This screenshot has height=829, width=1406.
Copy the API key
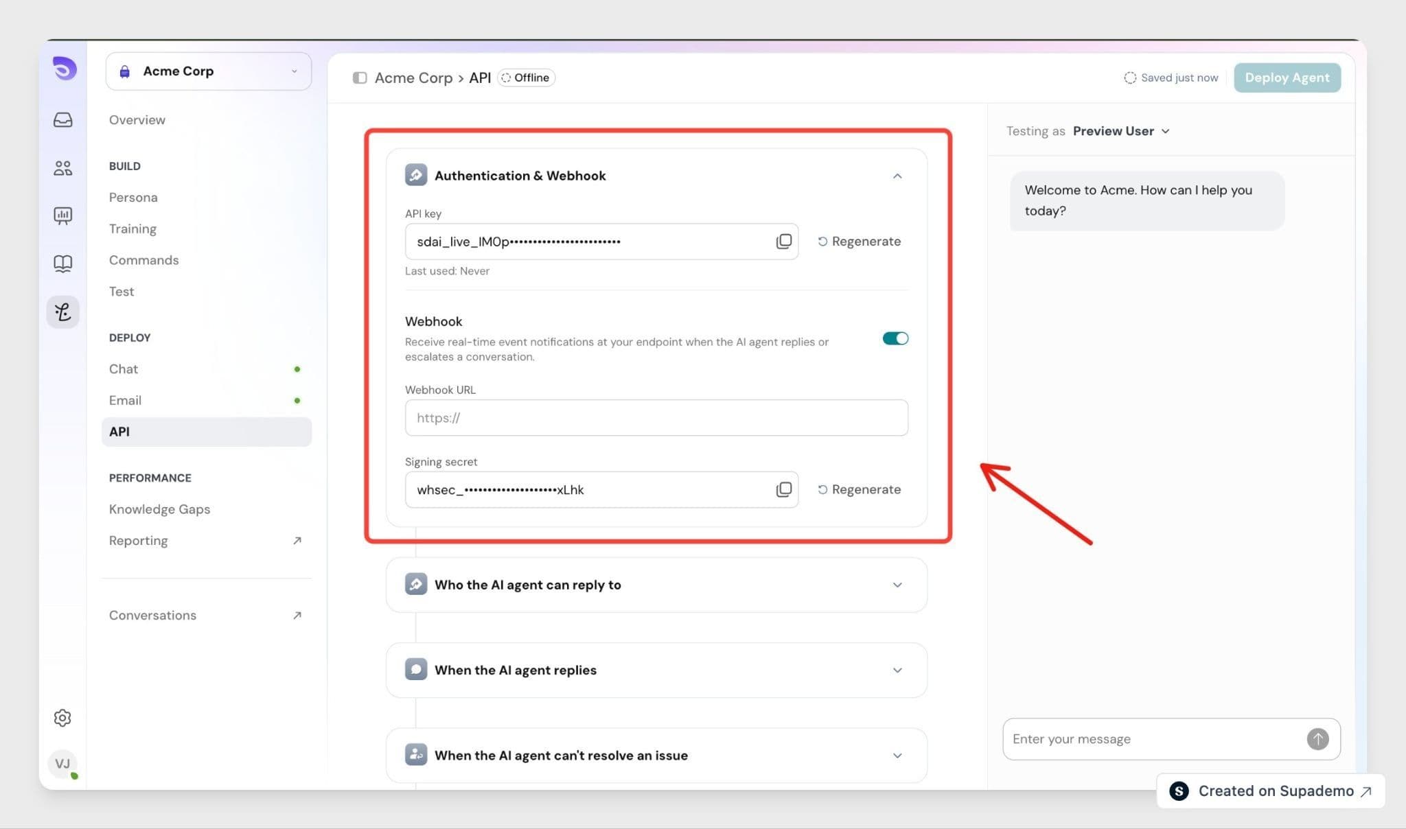pyautogui.click(x=783, y=242)
